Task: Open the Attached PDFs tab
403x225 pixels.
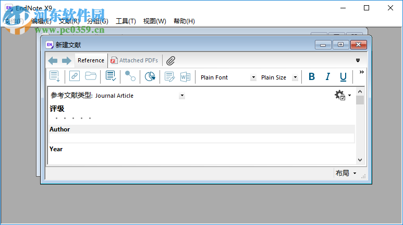Action: click(x=134, y=60)
